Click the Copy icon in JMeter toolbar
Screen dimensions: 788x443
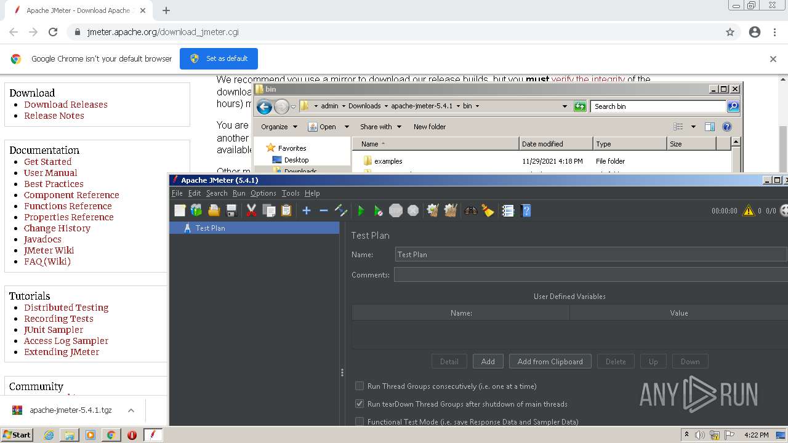click(269, 210)
